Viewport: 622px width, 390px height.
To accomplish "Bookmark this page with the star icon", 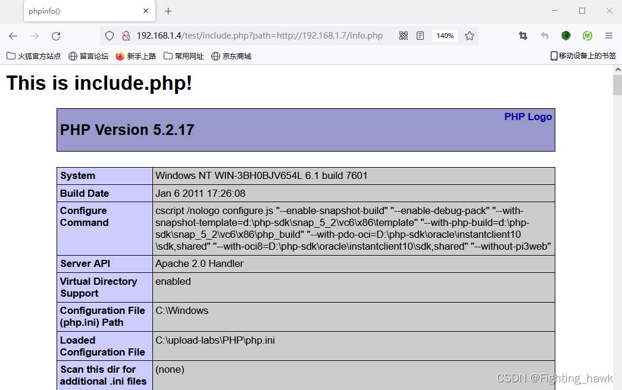I will coord(470,36).
